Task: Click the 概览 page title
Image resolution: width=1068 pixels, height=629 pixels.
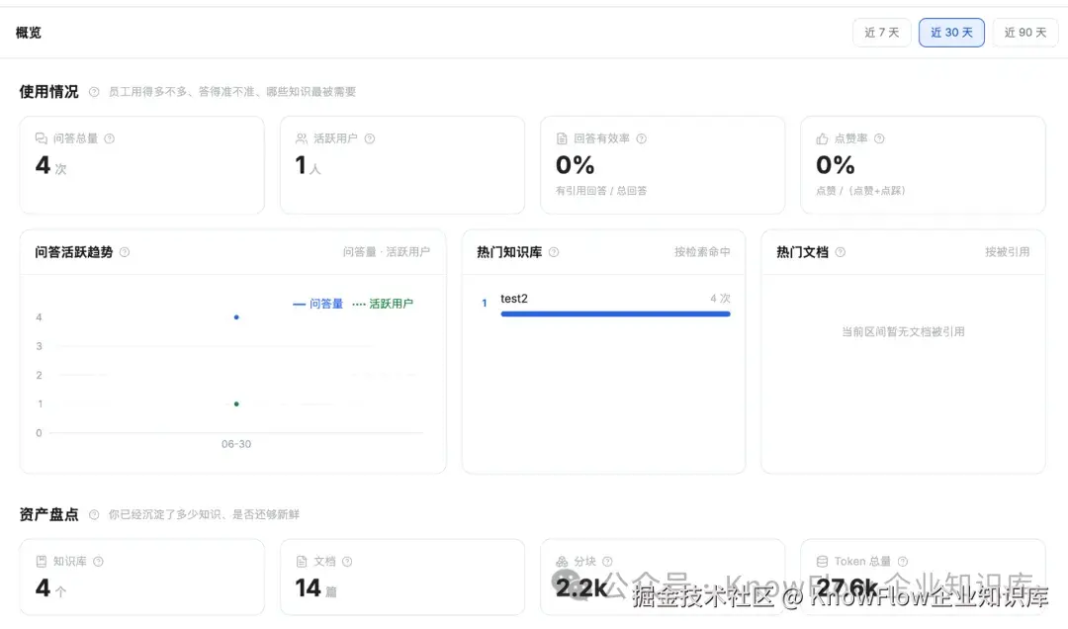Action: point(29,33)
